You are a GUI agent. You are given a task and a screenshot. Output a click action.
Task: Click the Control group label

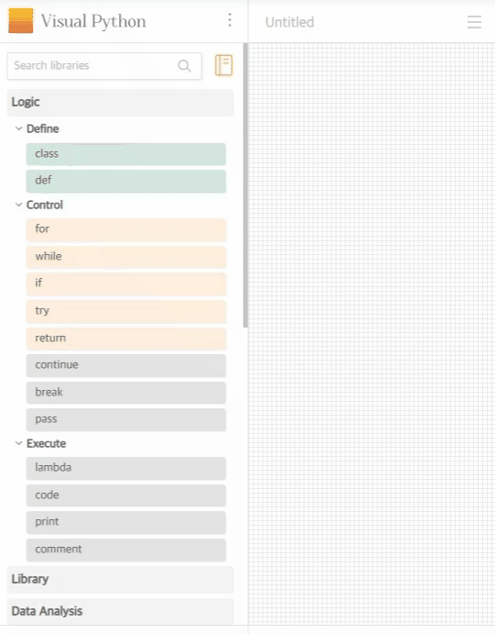[44, 205]
